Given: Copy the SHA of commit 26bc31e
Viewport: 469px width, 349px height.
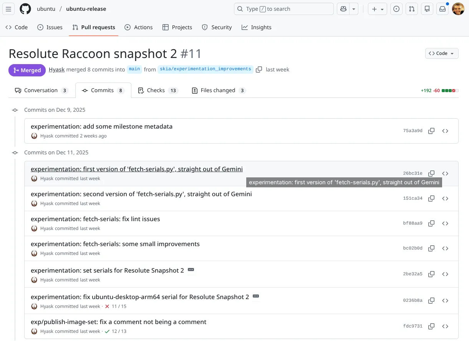Looking at the screenshot, I should (431, 173).
